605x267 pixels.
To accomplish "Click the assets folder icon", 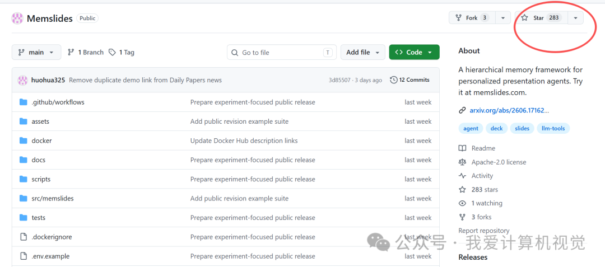I will [x=24, y=121].
